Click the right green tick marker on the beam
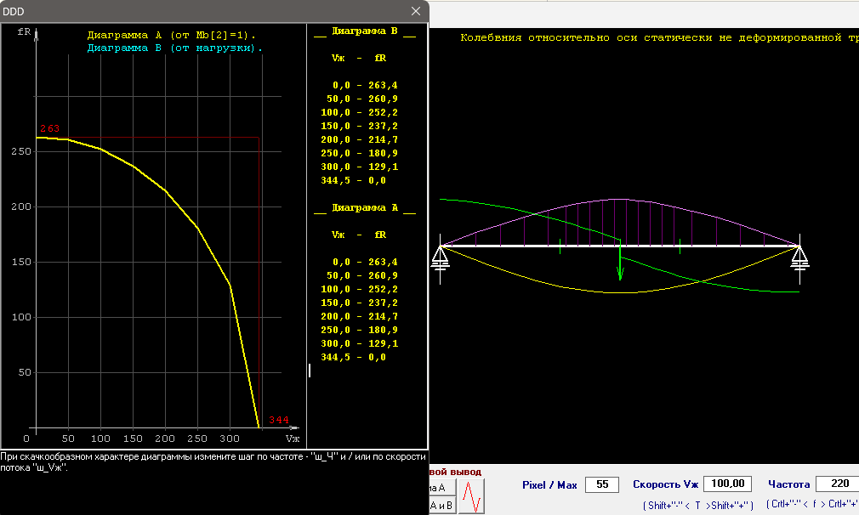 tap(680, 247)
